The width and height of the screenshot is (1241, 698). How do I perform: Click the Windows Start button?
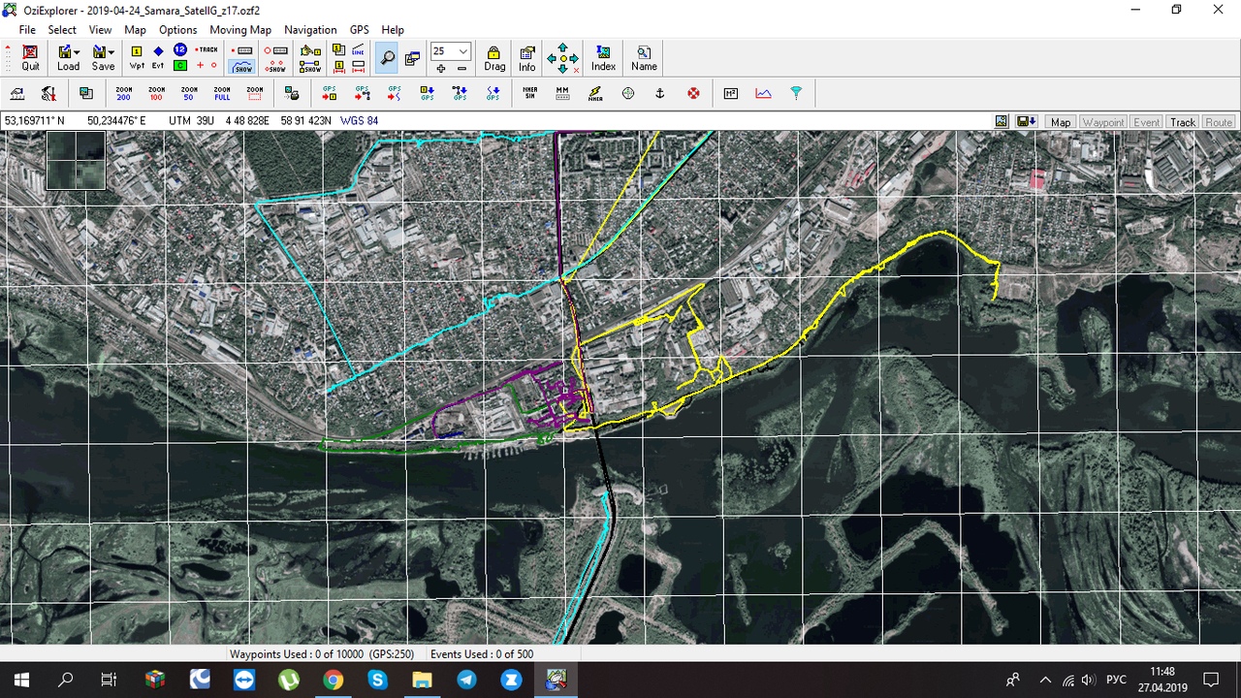pos(21,680)
